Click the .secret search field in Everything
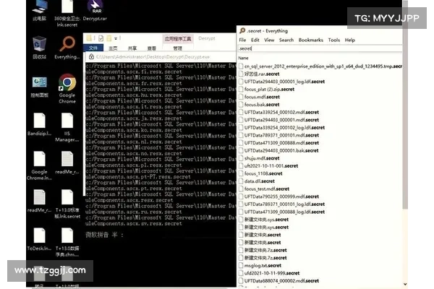 [320, 48]
